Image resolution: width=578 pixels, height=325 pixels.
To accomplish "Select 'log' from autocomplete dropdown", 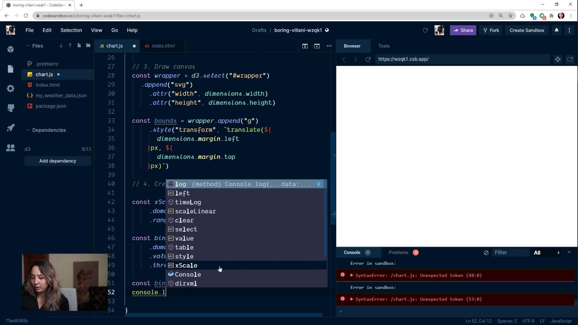I will click(181, 184).
